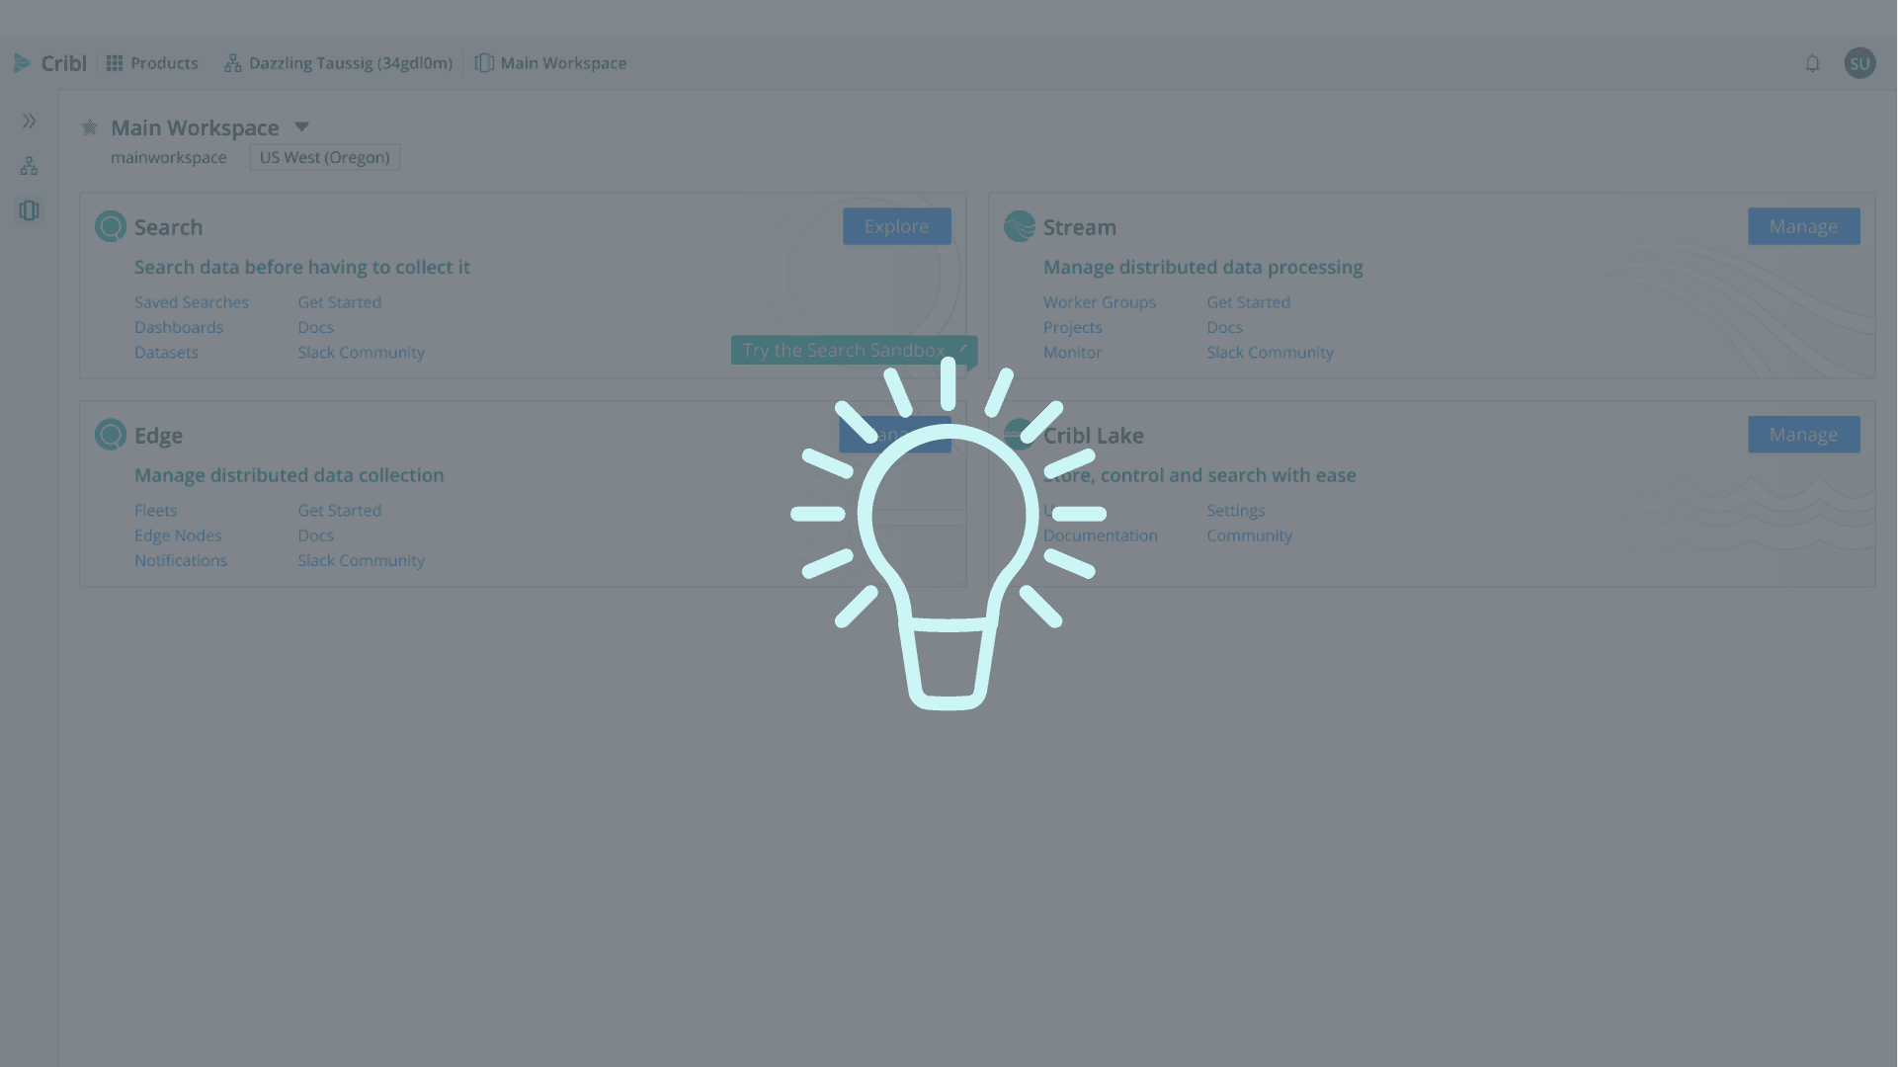
Task: Click the workspace sidebar icon
Action: 30,210
